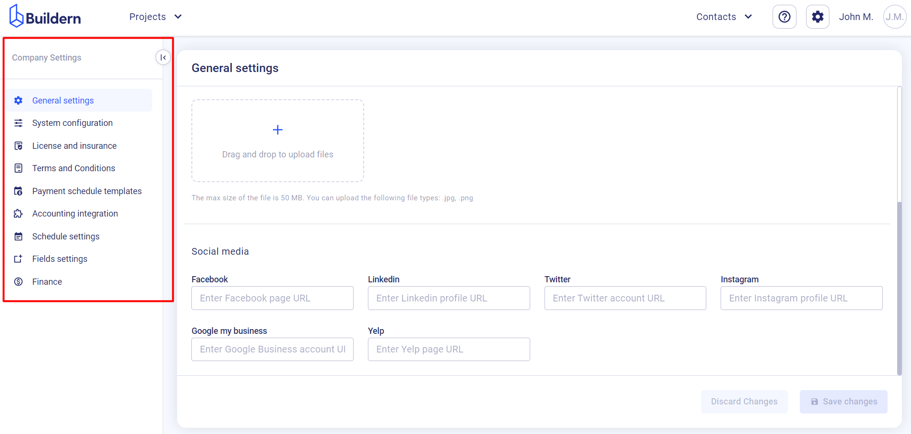This screenshot has height=434, width=911.
Task: Expand the Projects dropdown menu
Action: pos(156,16)
